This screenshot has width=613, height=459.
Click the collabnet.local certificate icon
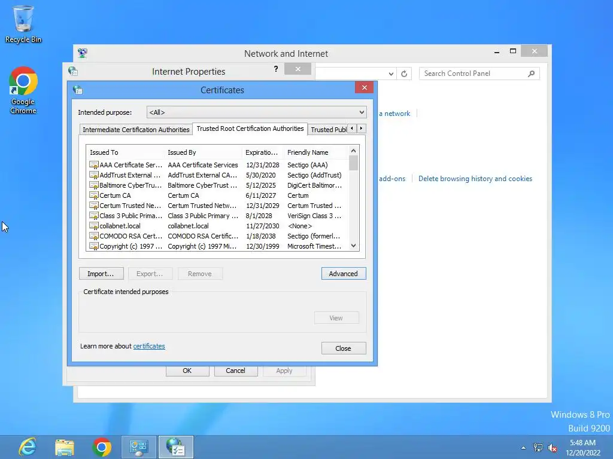pyautogui.click(x=94, y=225)
